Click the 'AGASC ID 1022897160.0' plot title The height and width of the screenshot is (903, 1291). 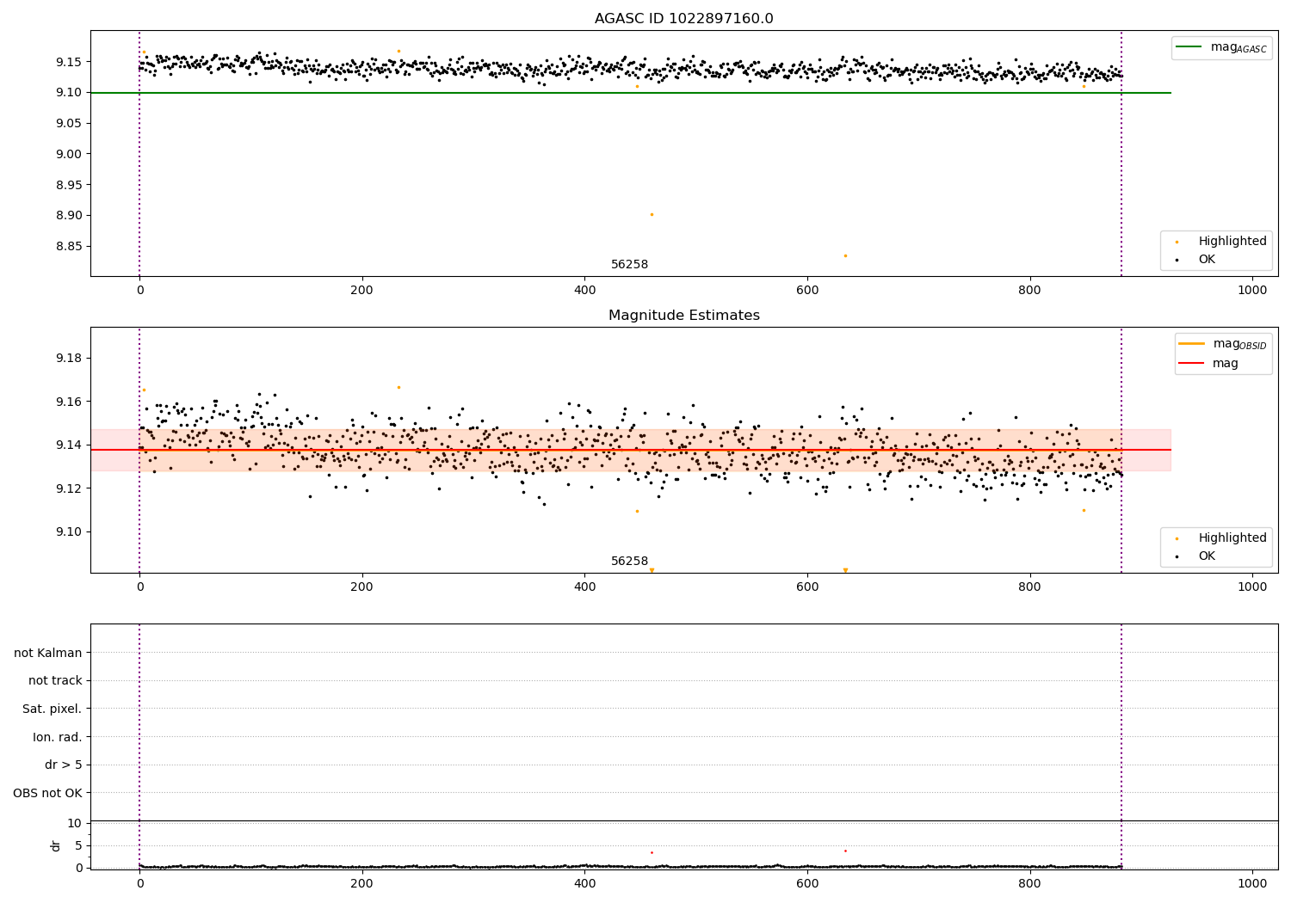tap(683, 19)
